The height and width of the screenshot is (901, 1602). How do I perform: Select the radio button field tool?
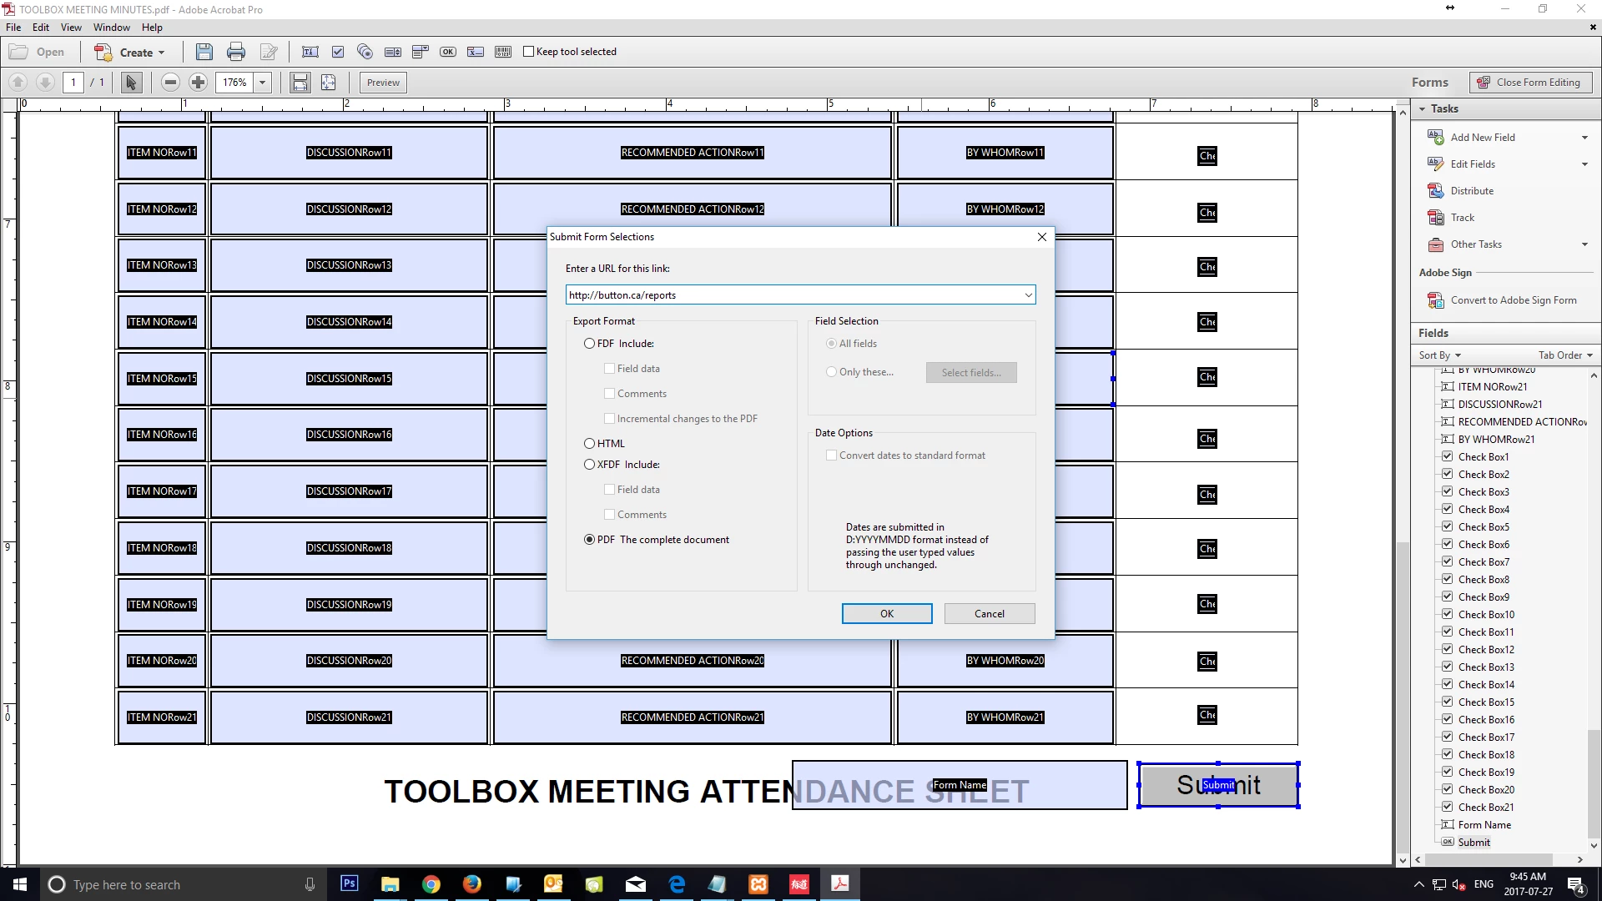coord(365,52)
